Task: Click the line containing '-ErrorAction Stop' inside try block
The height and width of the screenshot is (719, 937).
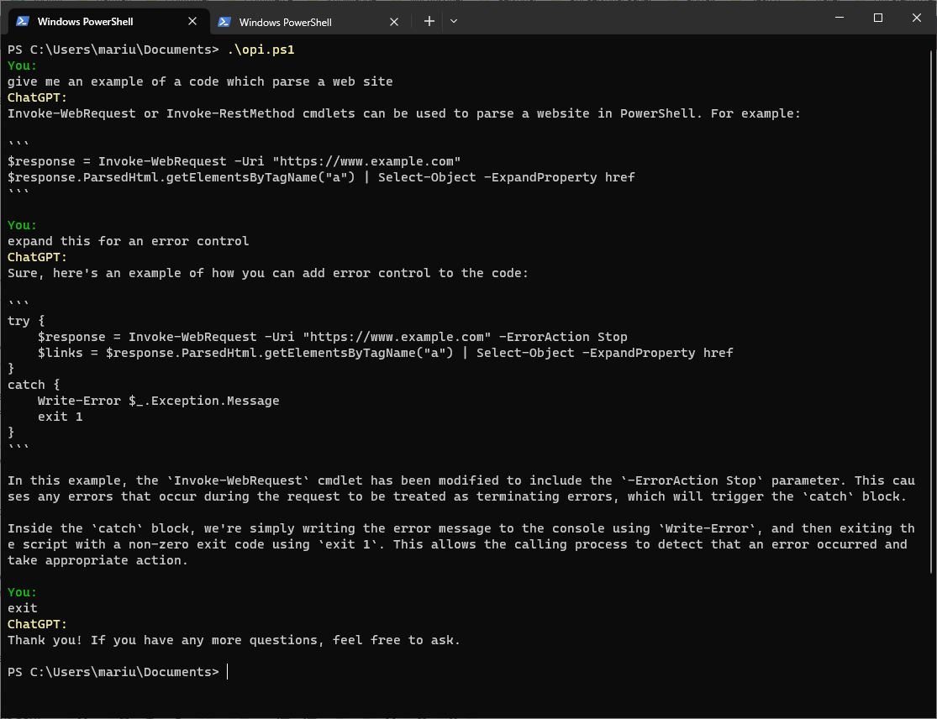Action: (332, 337)
